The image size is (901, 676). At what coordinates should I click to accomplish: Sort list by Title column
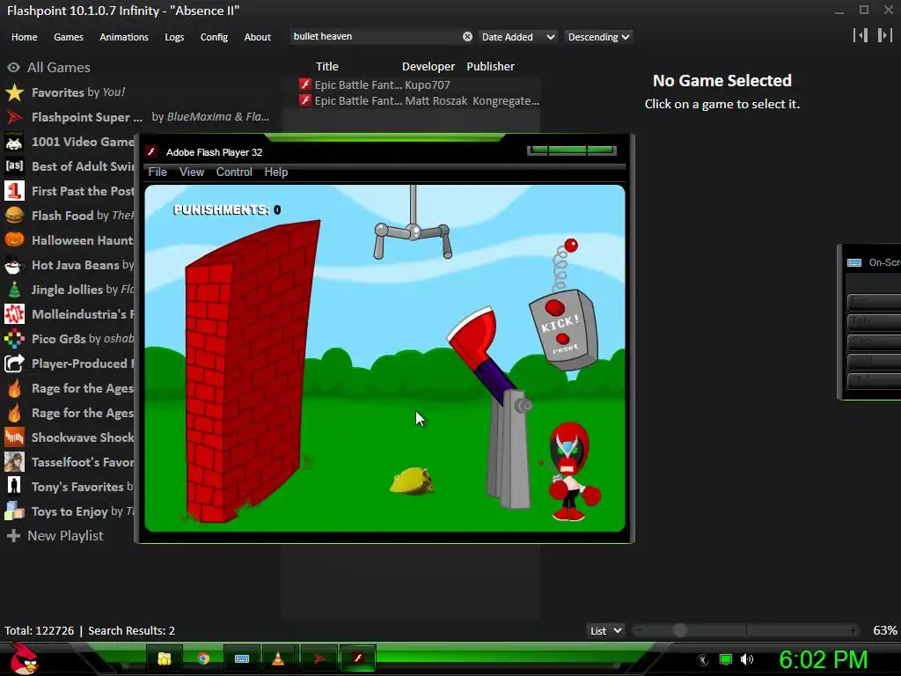(327, 67)
